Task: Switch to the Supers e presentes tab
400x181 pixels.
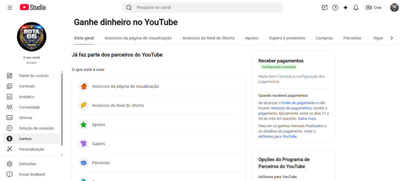Action: tap(286, 38)
